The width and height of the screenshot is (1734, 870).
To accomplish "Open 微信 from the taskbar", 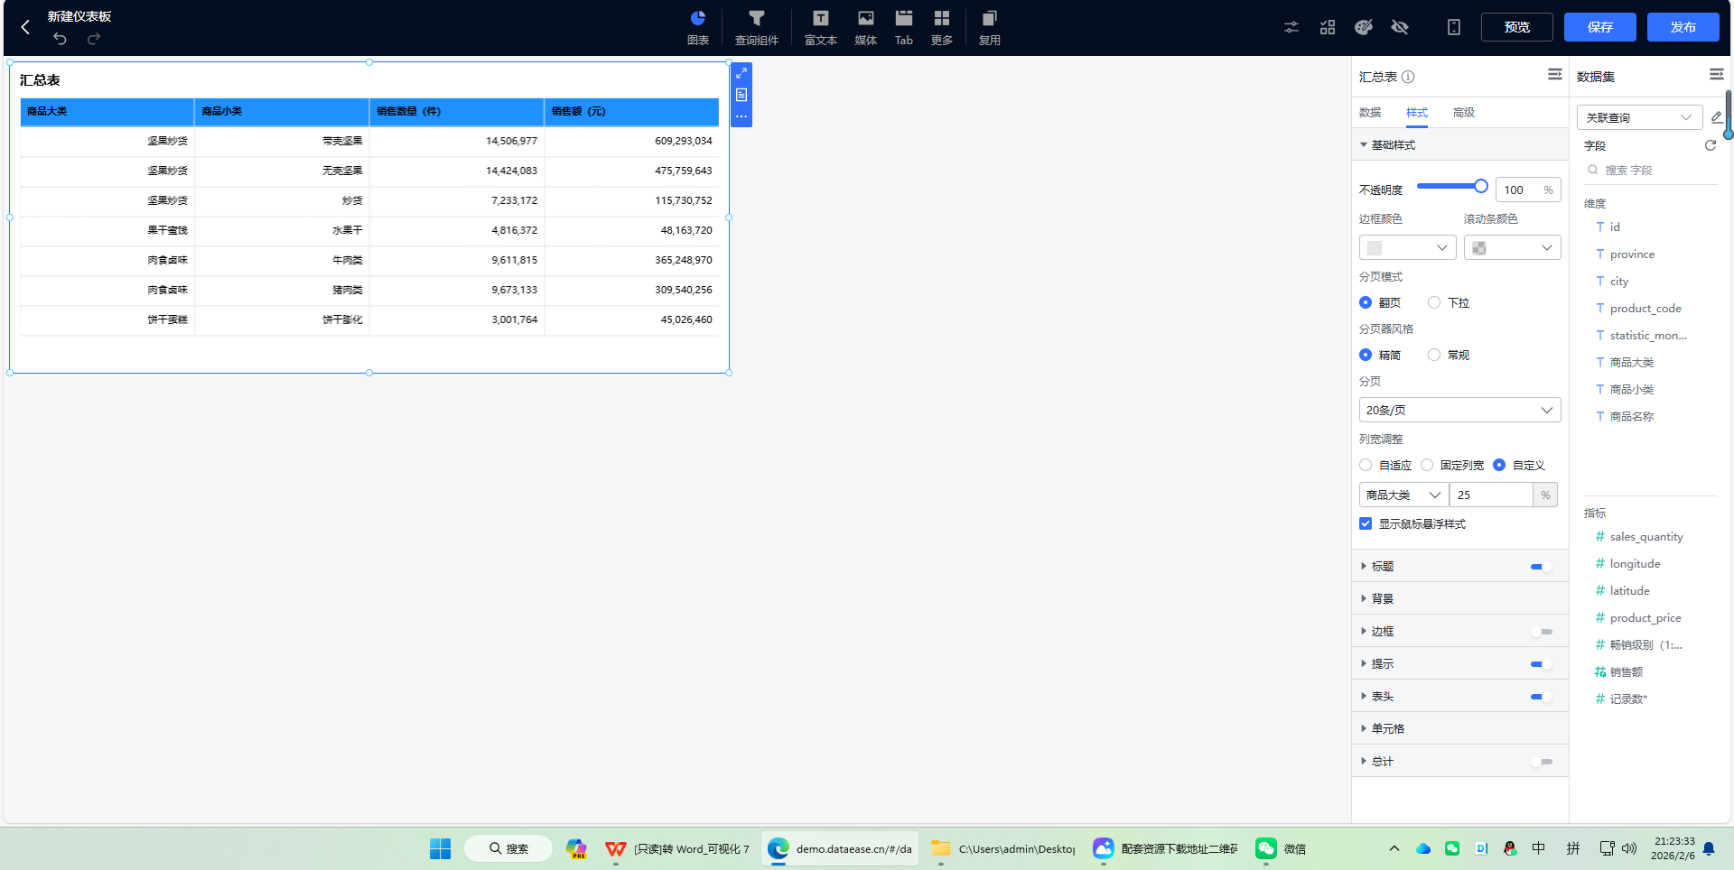I will click(1281, 848).
